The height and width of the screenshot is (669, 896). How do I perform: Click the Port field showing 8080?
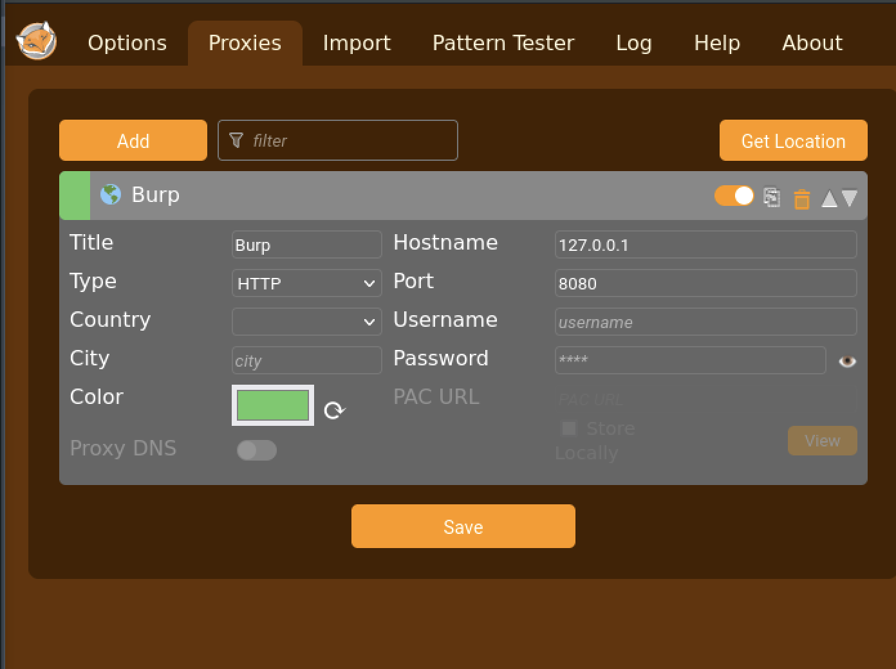pyautogui.click(x=706, y=283)
